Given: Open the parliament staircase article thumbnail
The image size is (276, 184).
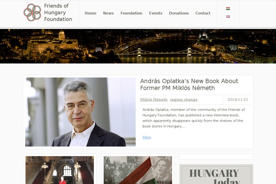Looking at the screenshot, I should [60, 170].
